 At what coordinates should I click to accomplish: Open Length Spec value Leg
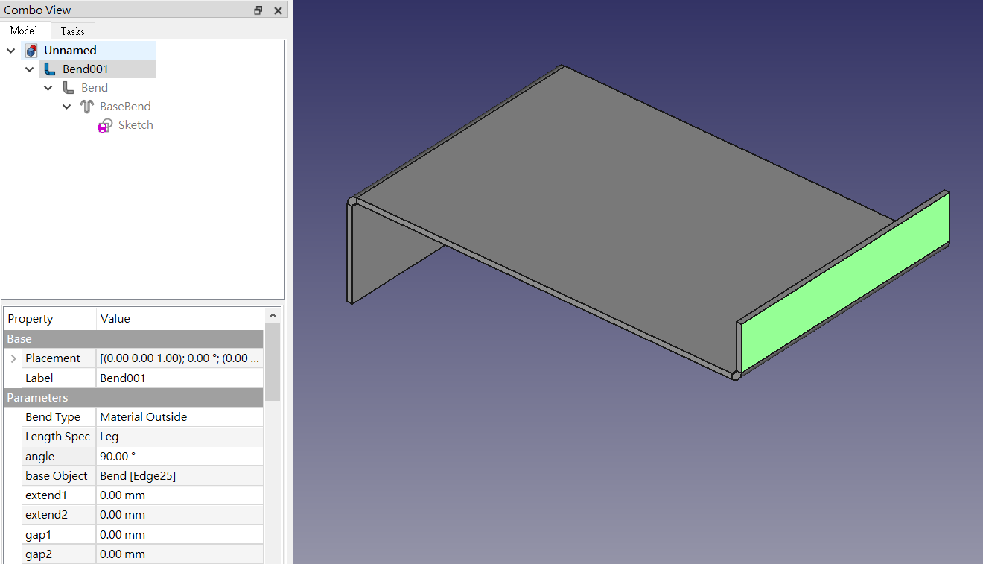point(180,437)
